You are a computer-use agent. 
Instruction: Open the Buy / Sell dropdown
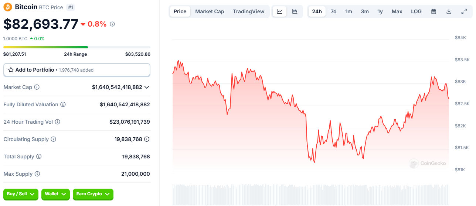point(21,194)
